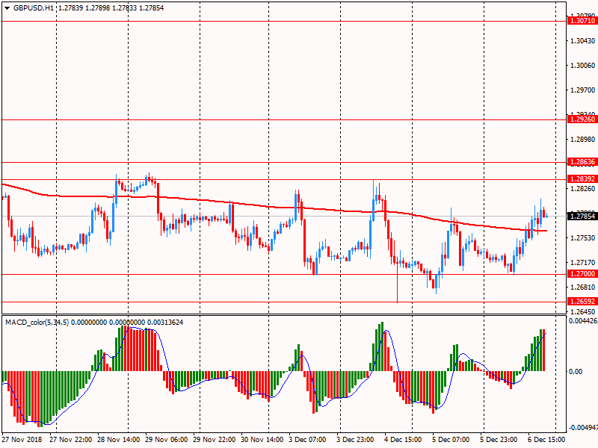This screenshot has width=598, height=448.
Task: Click the 27 Nov 2018 time axis label
Action: [x=22, y=439]
